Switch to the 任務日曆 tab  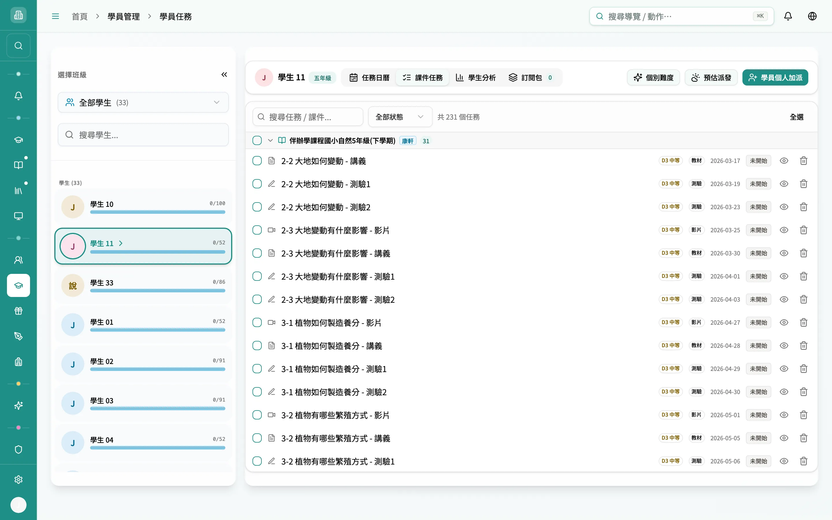[369, 77]
